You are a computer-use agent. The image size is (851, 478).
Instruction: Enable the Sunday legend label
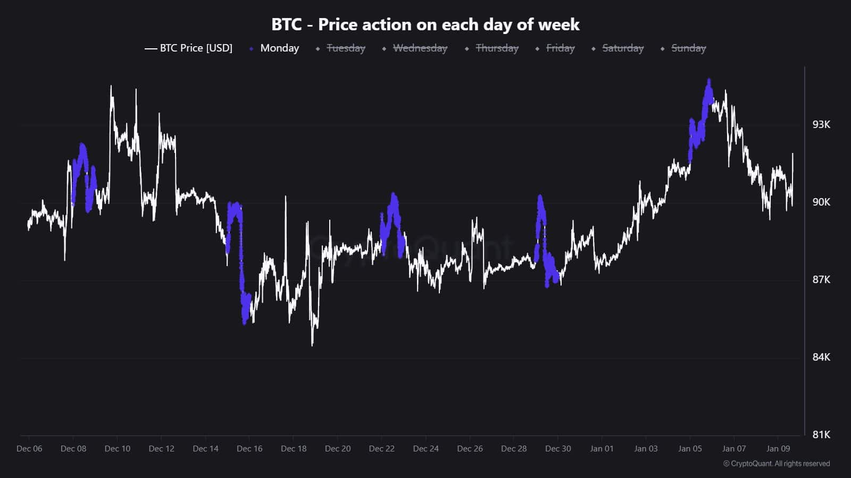pos(688,48)
